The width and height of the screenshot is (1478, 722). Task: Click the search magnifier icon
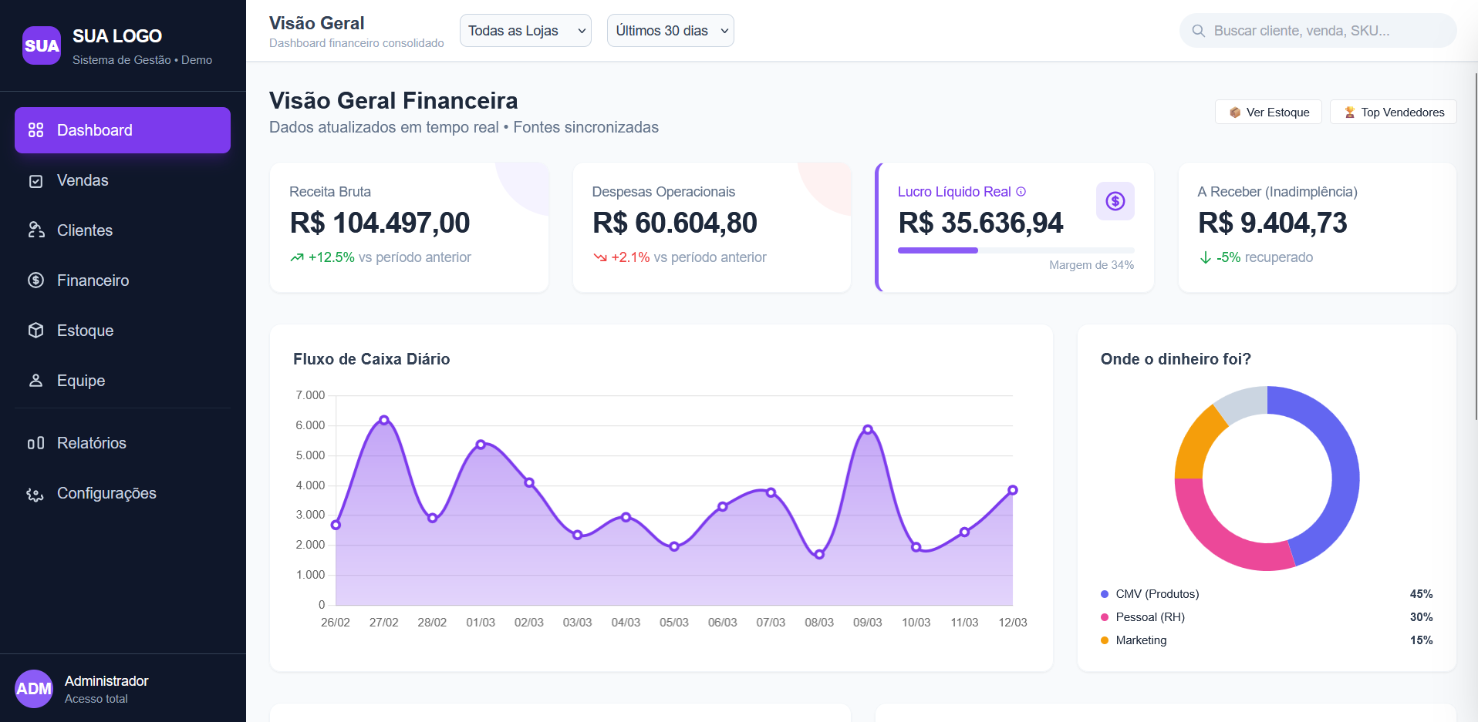pos(1199,30)
